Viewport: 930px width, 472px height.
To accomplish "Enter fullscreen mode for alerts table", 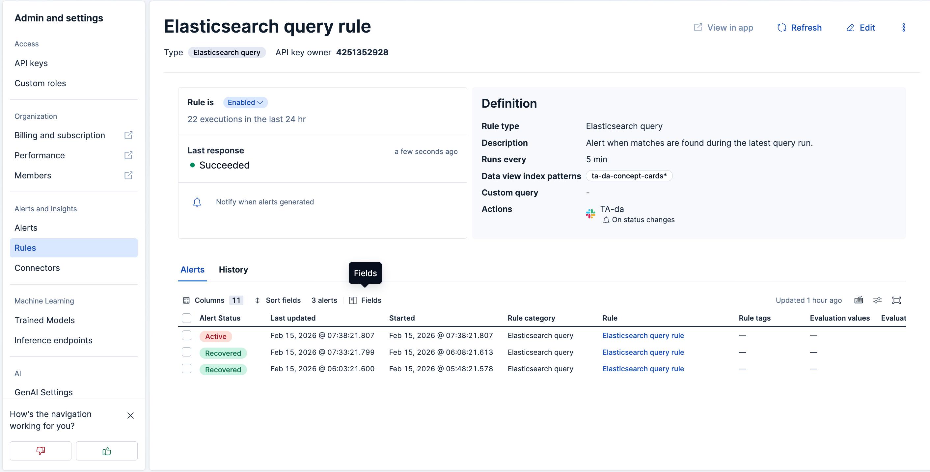I will [896, 300].
